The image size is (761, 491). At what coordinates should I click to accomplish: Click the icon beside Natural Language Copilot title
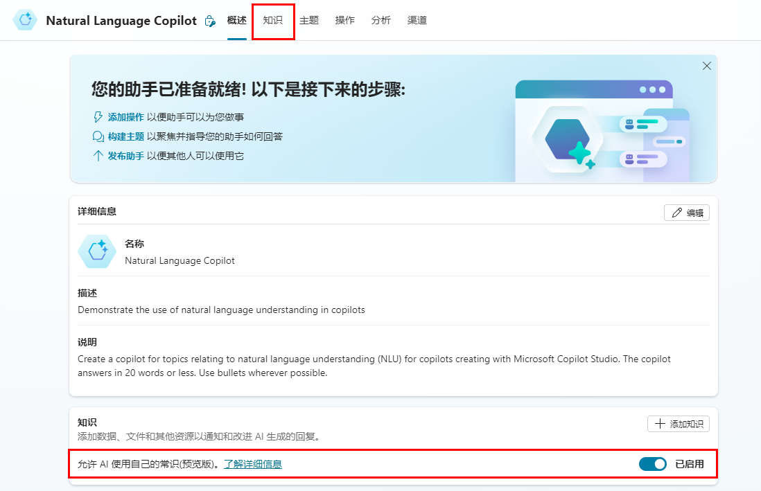(210, 21)
